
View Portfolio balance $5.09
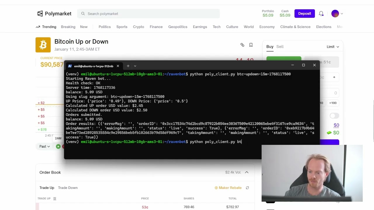click(x=268, y=13)
